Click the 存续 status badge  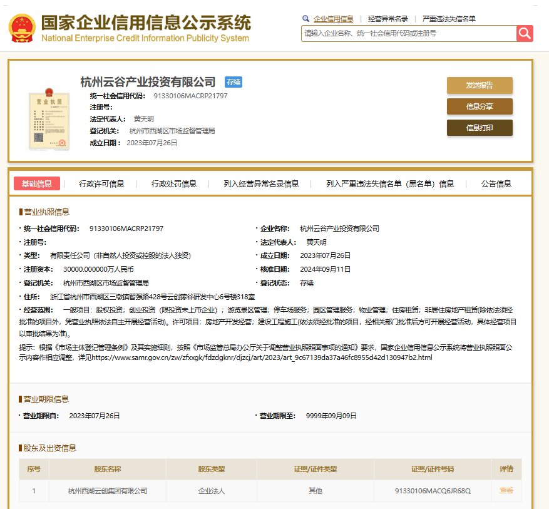click(233, 82)
